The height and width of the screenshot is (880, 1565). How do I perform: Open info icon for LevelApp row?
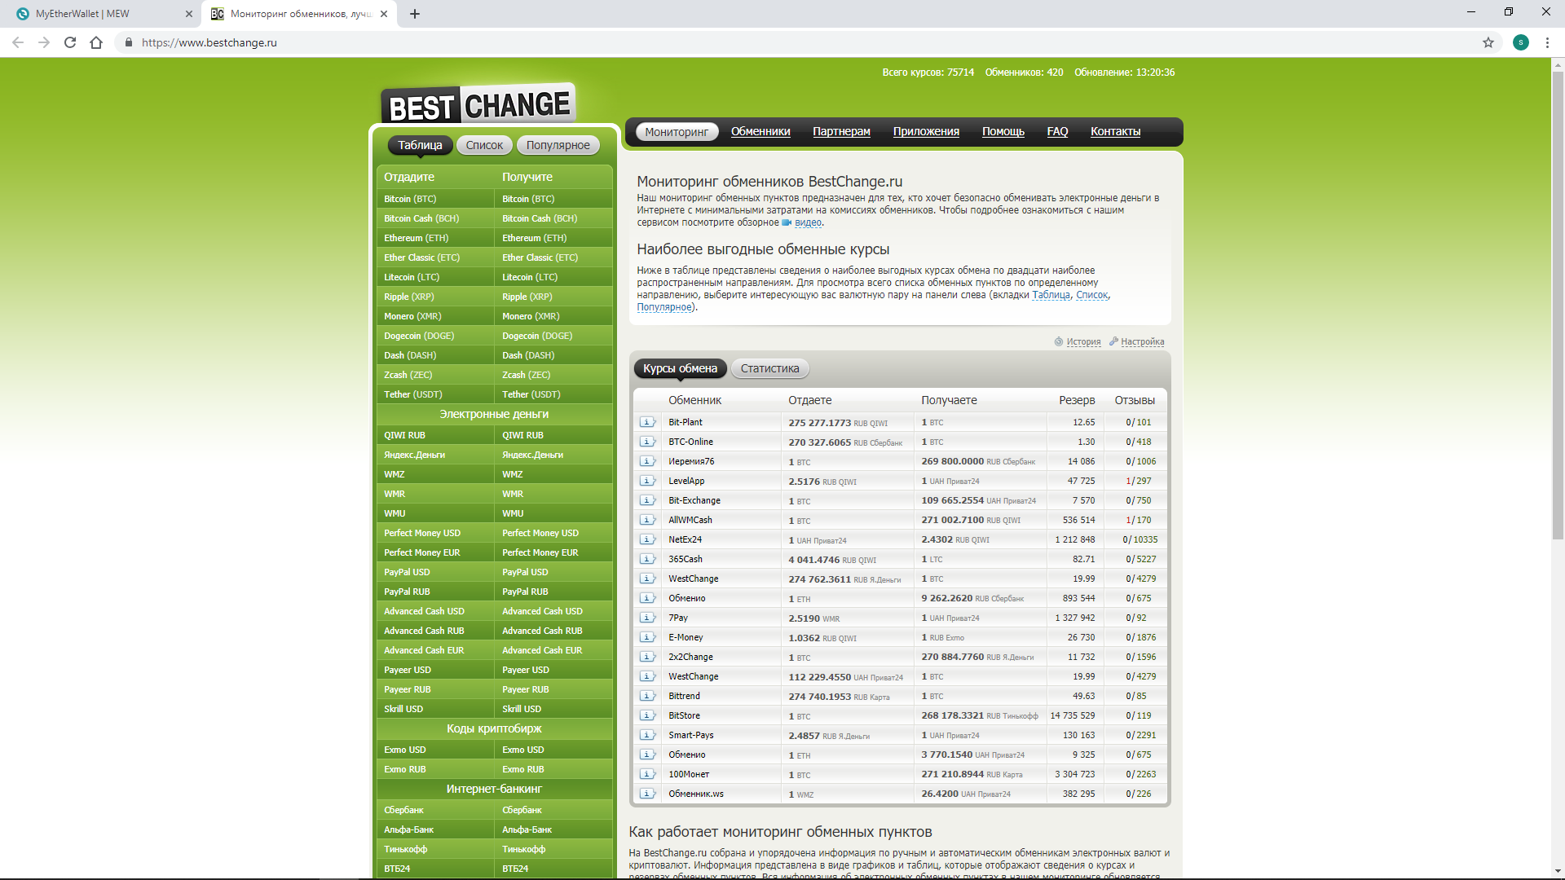click(x=648, y=481)
